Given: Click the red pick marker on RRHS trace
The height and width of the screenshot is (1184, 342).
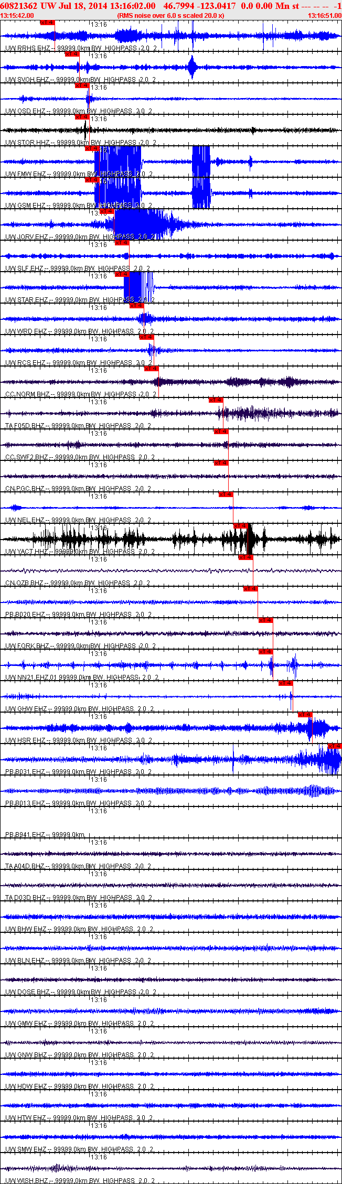Looking at the screenshot, I should [47, 22].
